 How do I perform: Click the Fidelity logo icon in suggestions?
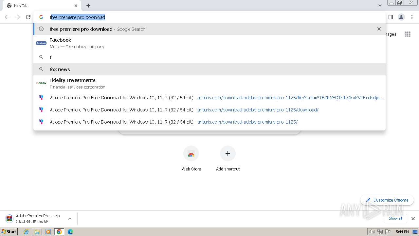41,83
